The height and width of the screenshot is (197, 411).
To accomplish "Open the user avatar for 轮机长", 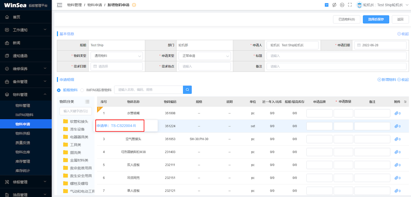I will click(359, 5).
